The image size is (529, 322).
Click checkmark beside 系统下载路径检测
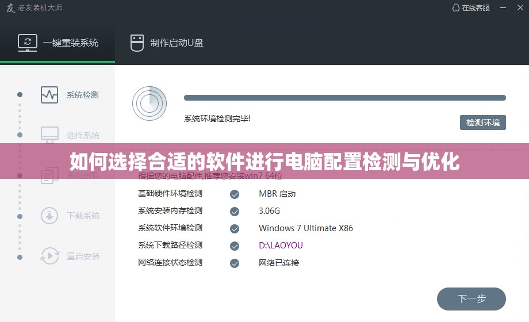click(235, 246)
